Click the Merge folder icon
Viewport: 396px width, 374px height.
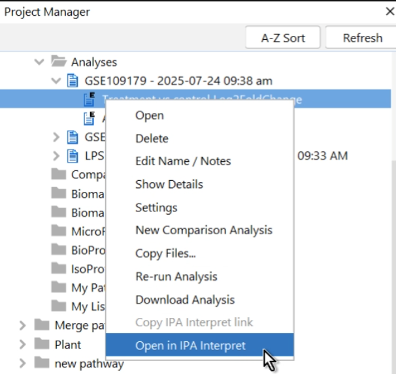tap(42, 325)
